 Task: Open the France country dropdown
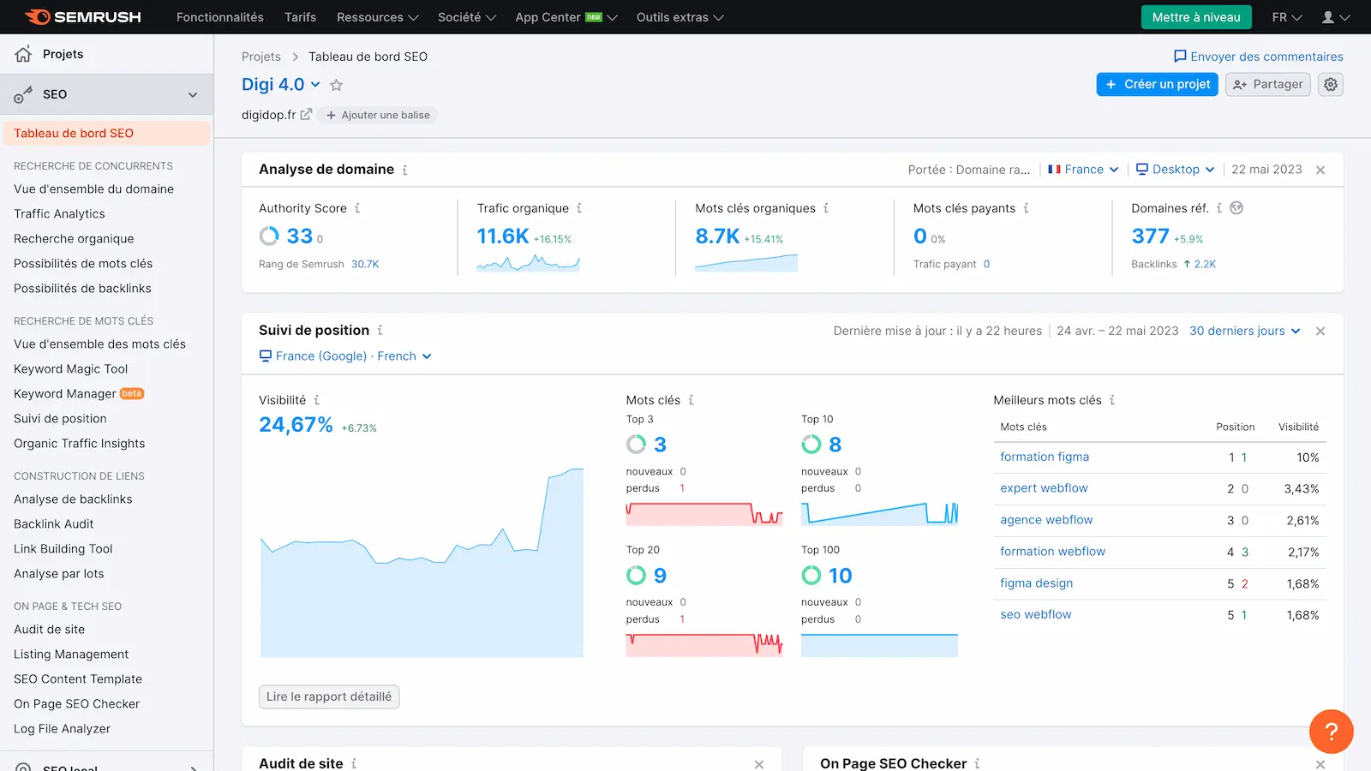pos(1084,170)
